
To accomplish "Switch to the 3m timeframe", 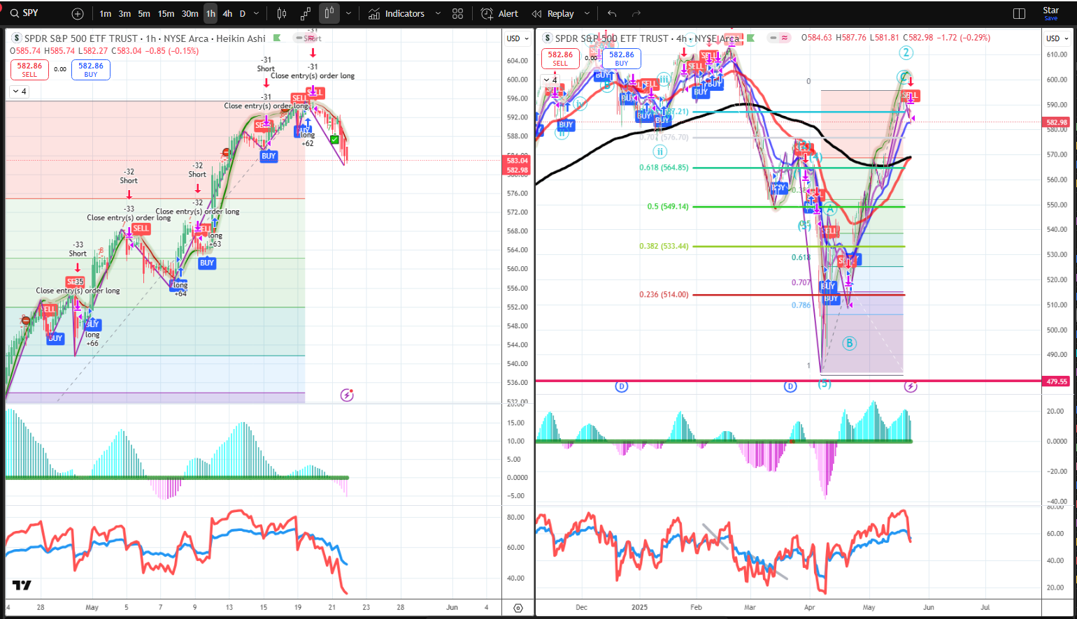I will (x=124, y=13).
